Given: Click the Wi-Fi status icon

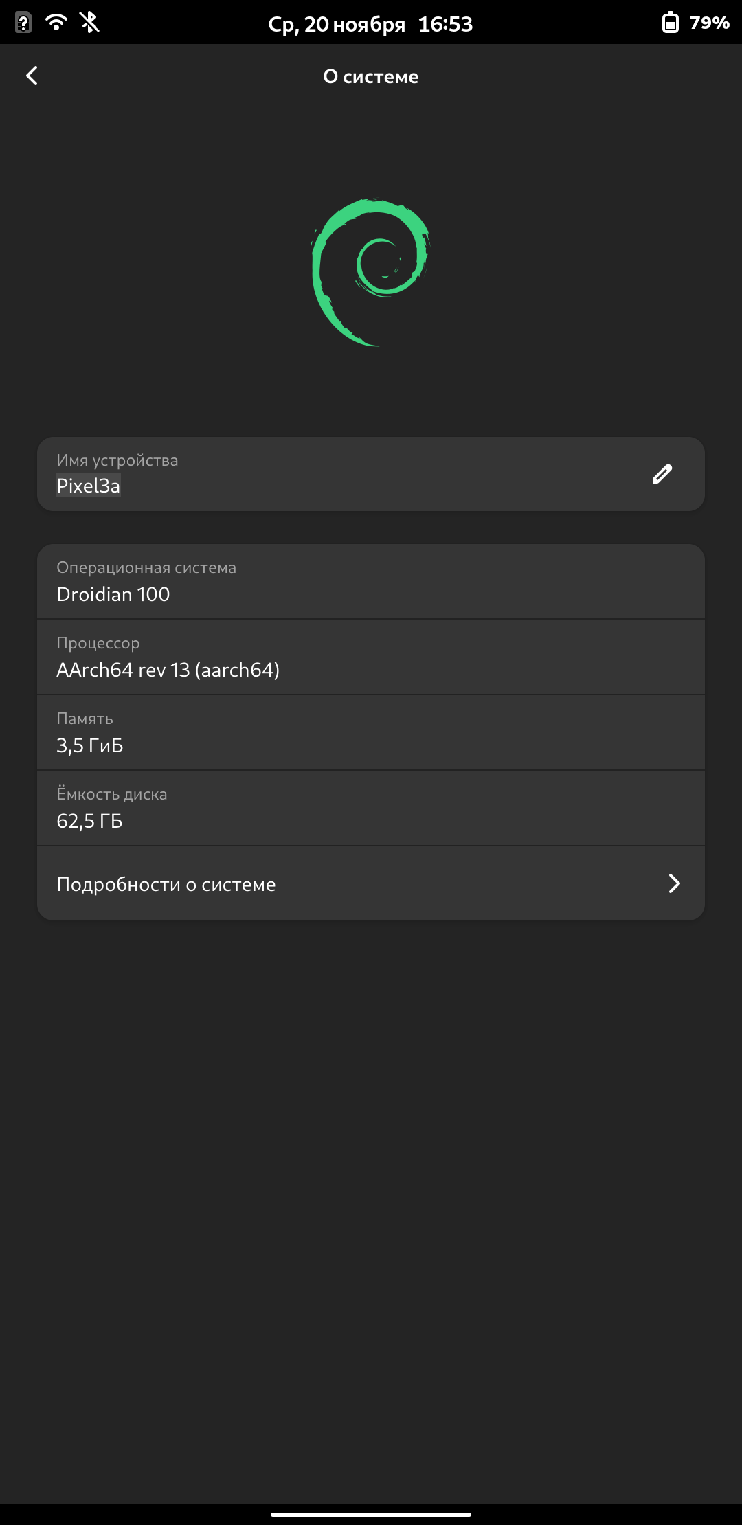Looking at the screenshot, I should tap(56, 23).
